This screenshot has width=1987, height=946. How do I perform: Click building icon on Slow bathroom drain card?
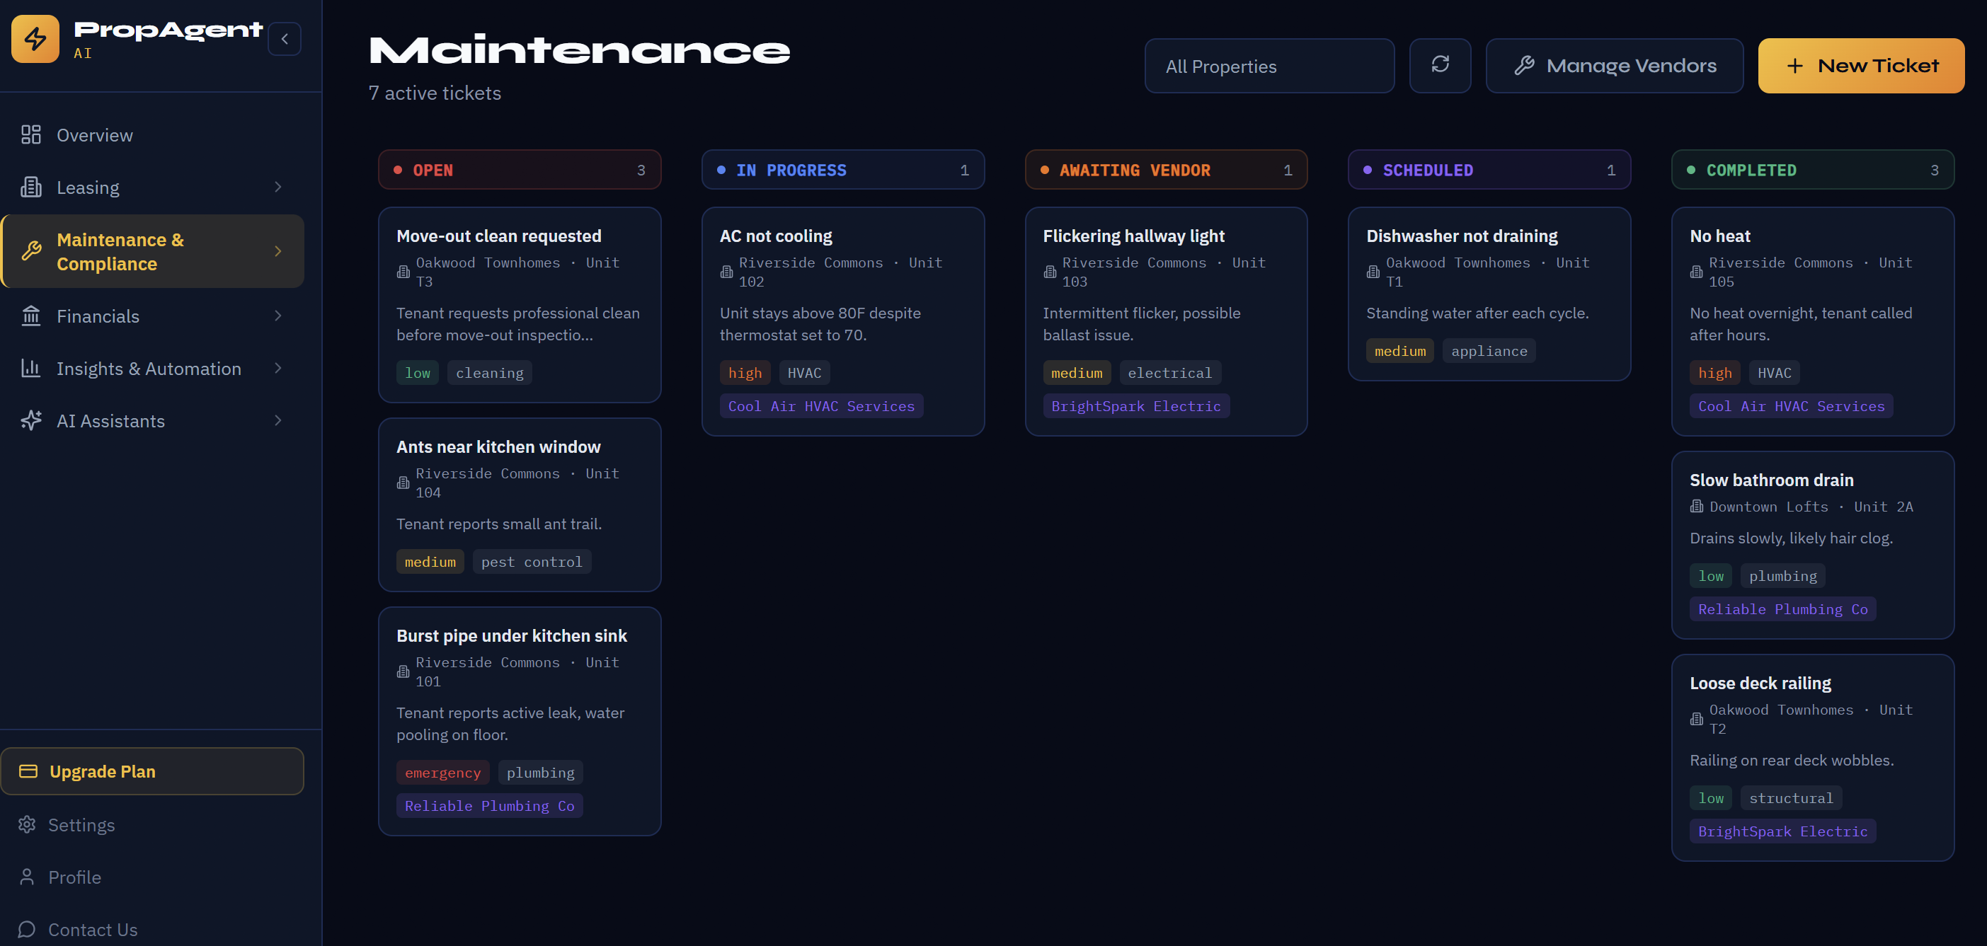tap(1696, 507)
